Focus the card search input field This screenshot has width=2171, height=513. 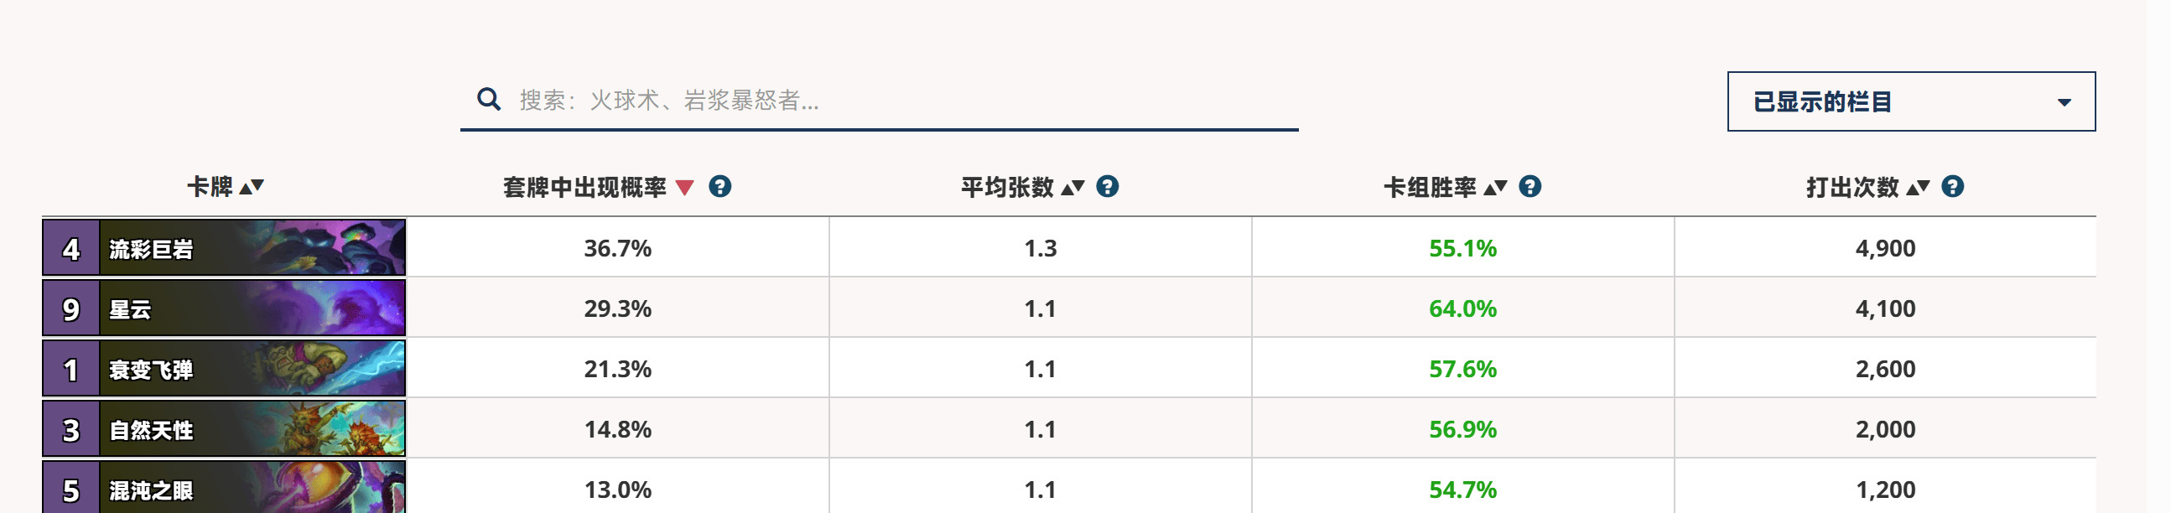point(878,101)
